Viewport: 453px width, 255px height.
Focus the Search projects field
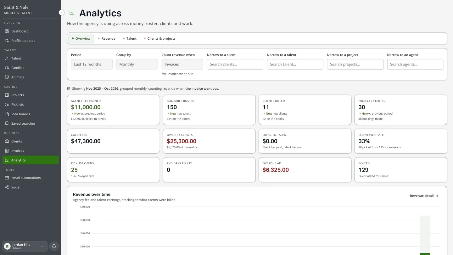click(355, 64)
